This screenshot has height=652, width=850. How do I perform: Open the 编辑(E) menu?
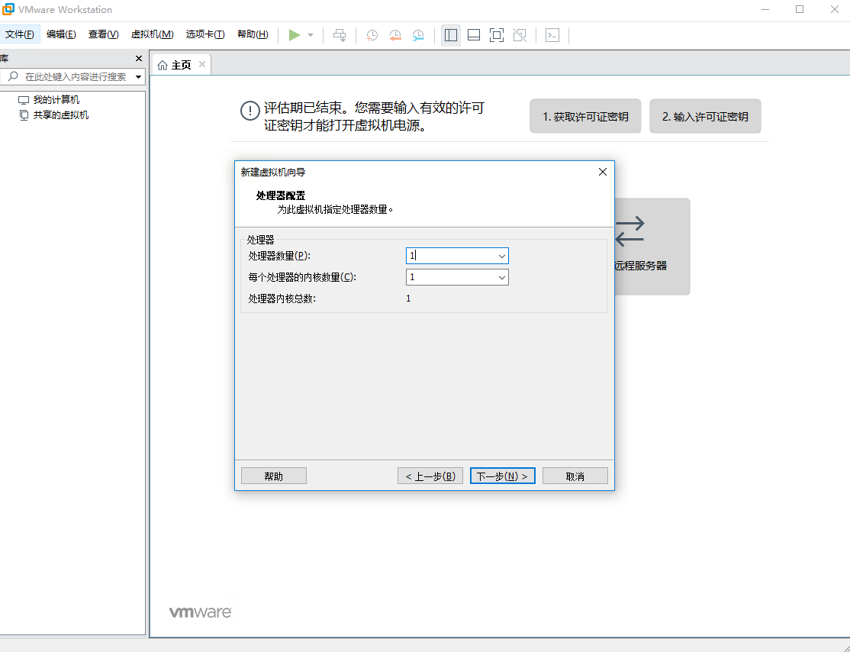pyautogui.click(x=61, y=34)
